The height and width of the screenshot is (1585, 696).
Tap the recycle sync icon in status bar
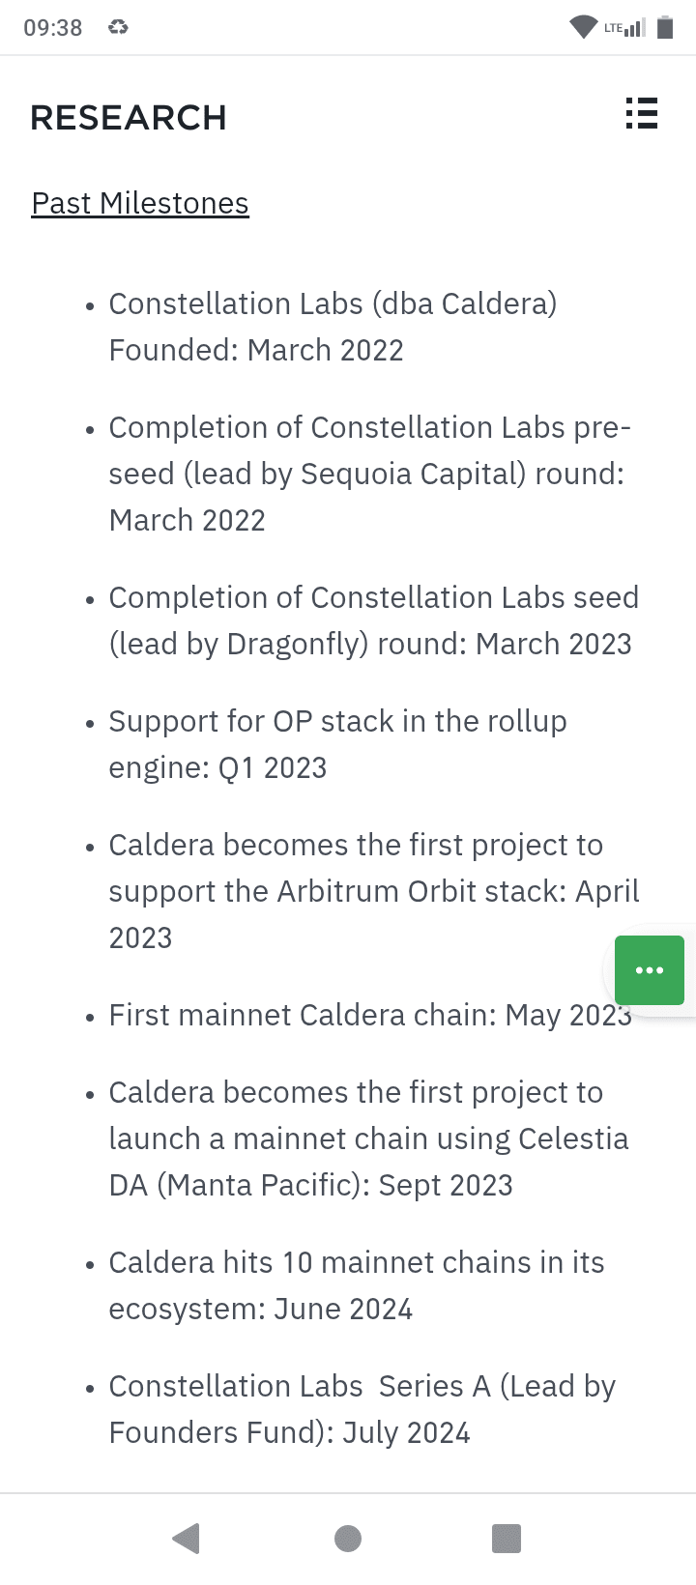(118, 27)
